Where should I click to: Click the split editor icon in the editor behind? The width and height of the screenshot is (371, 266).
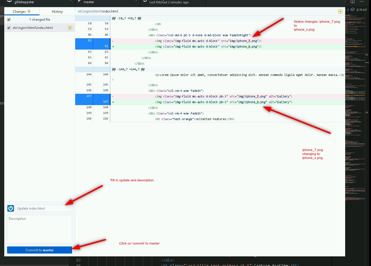(353, 2)
